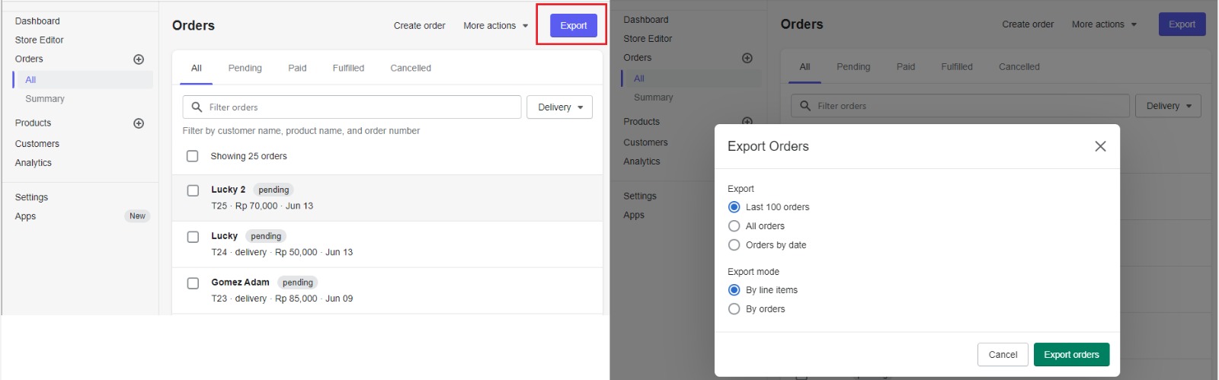Click into the Filter orders search field

(x=352, y=107)
